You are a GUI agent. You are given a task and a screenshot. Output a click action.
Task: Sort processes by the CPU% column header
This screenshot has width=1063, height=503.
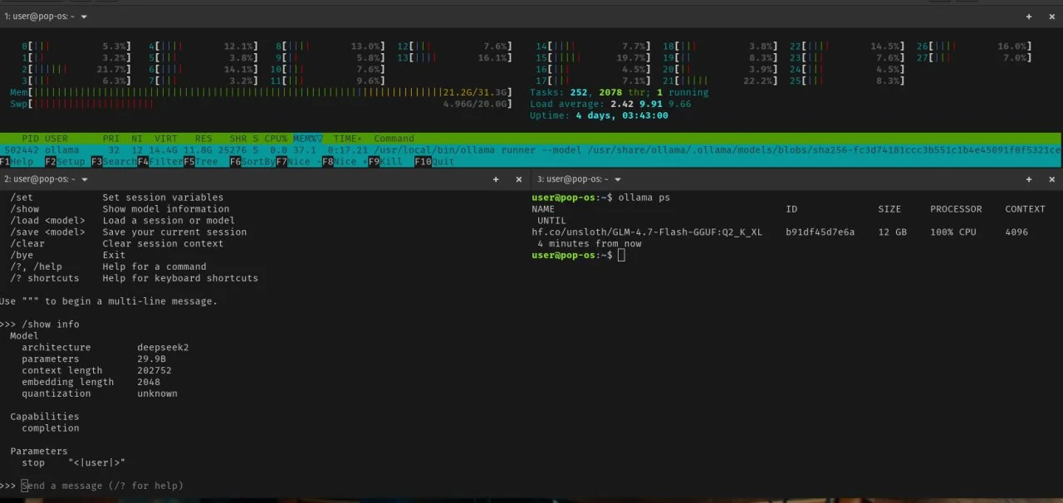[275, 139]
